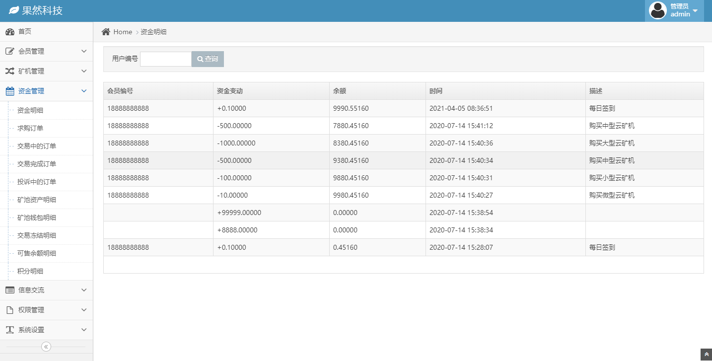Click the 查询 search button
This screenshot has height=361, width=712.
coord(208,59)
